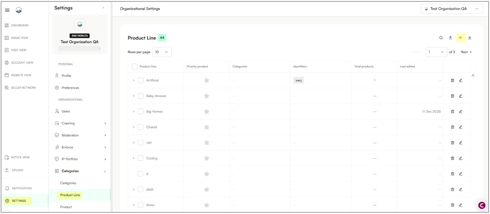Edit the Big Homes product line
Screen dimensions: 490x214
[461, 111]
